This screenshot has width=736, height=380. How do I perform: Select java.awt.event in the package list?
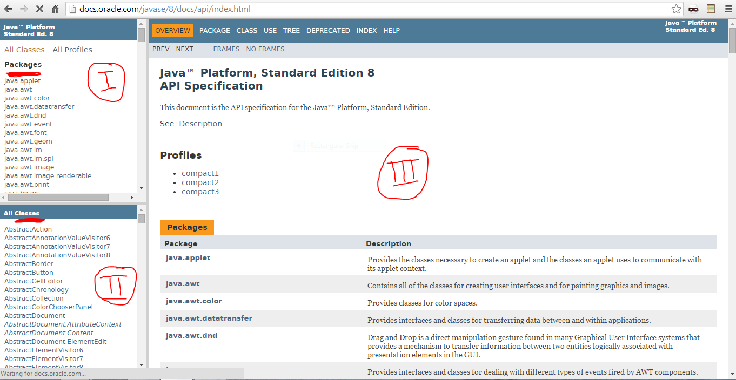pyautogui.click(x=28, y=124)
